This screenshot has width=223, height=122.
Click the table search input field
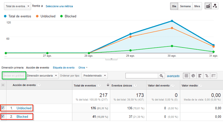click(142, 75)
